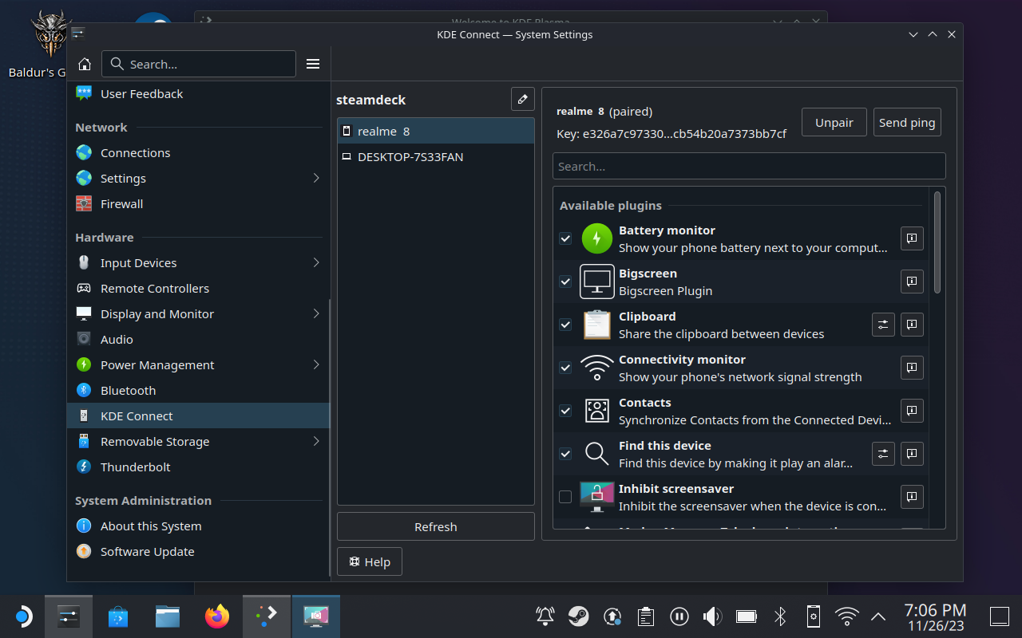
Task: Enable the Inhibit screensaver plugin
Action: [x=565, y=497]
